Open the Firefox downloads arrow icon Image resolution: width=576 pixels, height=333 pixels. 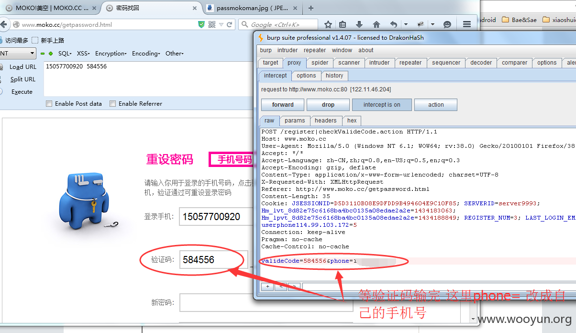point(359,24)
